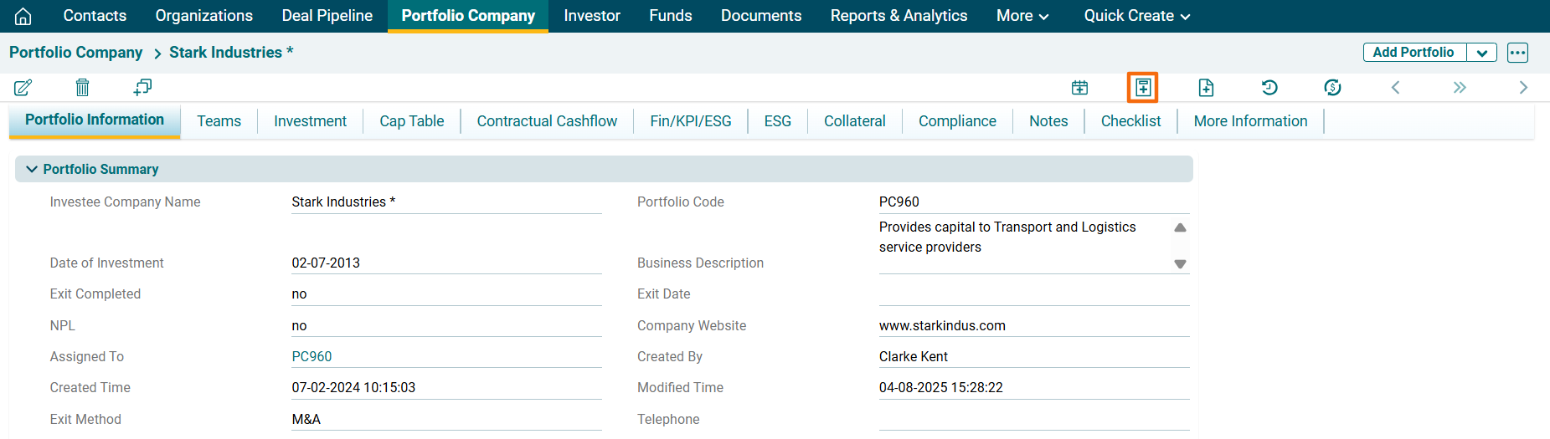Open the Quick Create dropdown
The height and width of the screenshot is (439, 1550).
(x=1136, y=16)
